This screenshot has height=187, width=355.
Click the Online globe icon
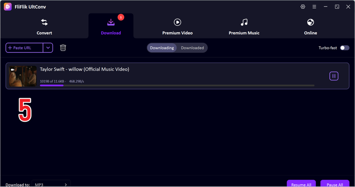click(x=310, y=22)
